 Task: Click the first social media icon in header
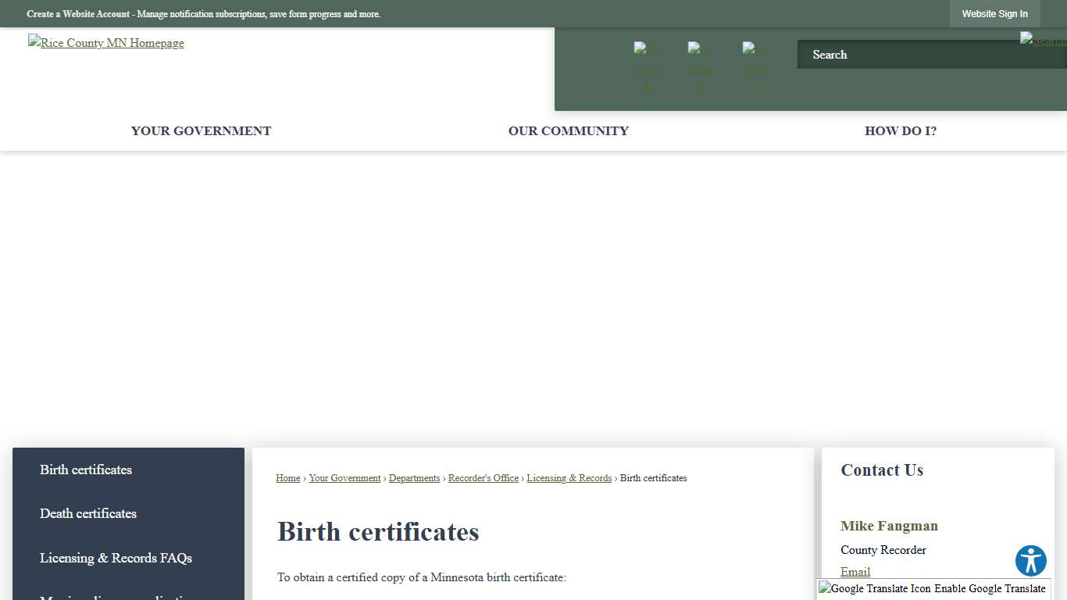click(x=646, y=66)
